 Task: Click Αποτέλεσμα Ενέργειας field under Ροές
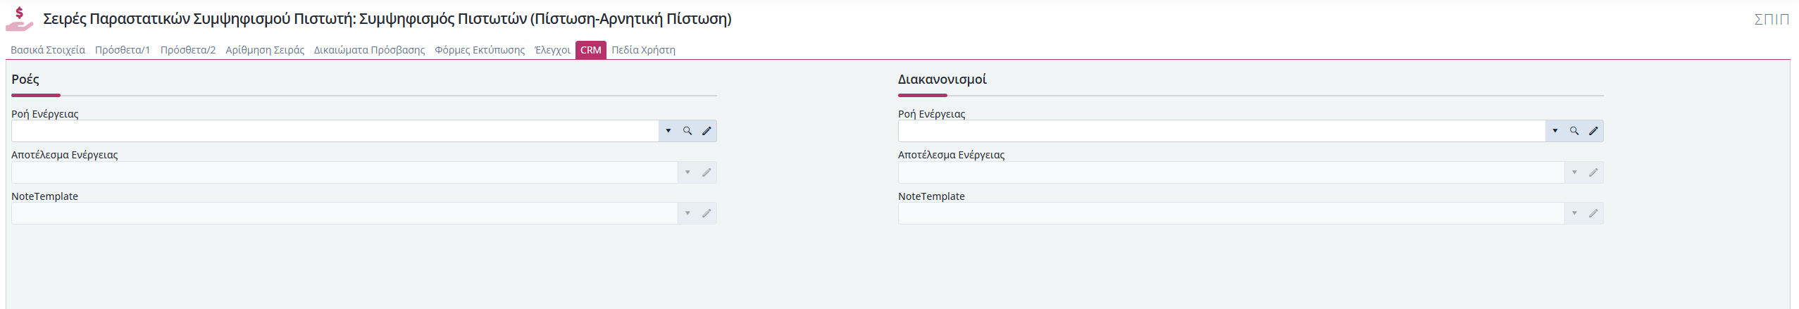coord(344,172)
